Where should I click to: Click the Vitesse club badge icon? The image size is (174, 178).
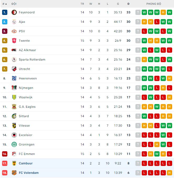point(14,126)
